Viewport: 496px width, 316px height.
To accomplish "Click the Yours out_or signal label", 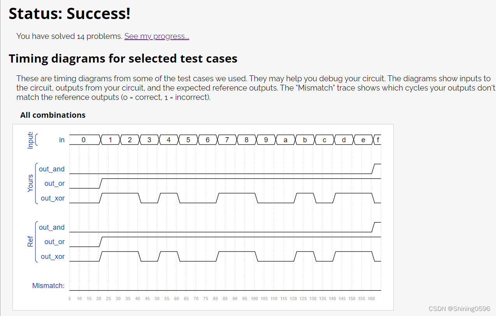I will click(54, 183).
